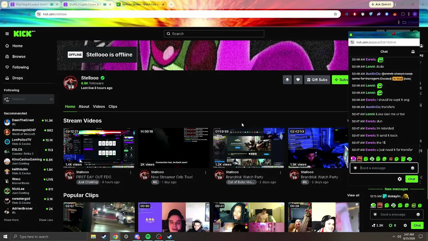Click the green Subscribe button
This screenshot has height=241, width=428.
point(340,80)
